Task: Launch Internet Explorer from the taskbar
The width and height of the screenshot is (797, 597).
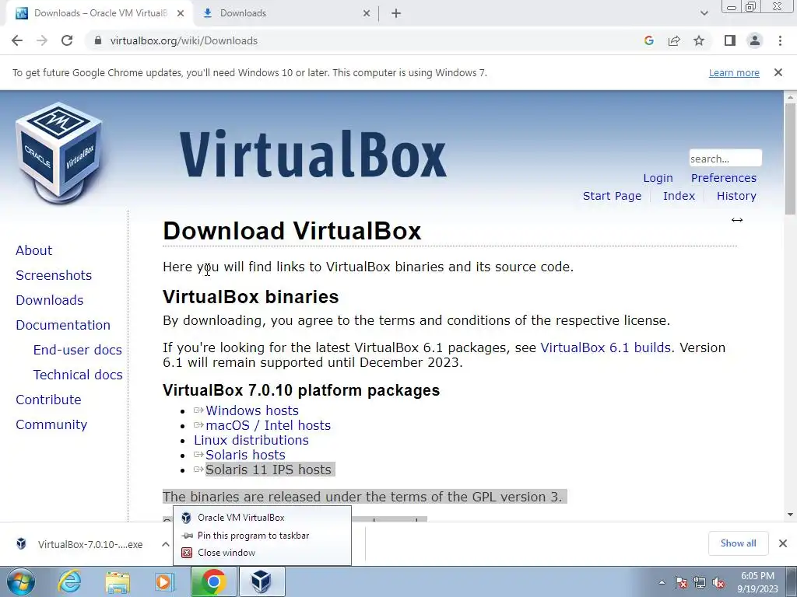Action: [69, 581]
